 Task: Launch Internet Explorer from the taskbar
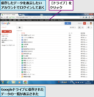[x=8, y=82]
